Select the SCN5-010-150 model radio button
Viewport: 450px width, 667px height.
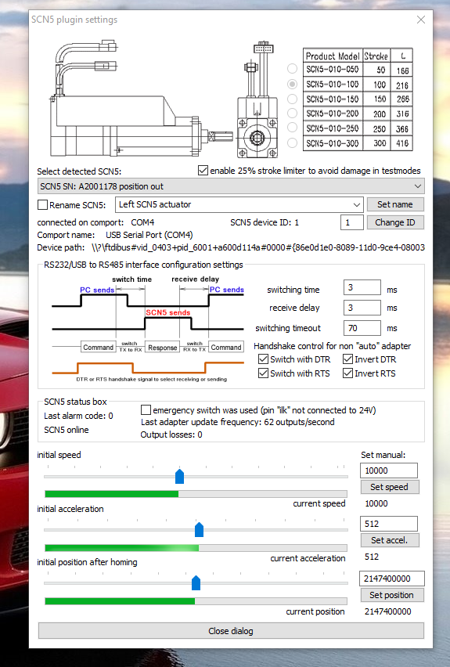(x=292, y=99)
